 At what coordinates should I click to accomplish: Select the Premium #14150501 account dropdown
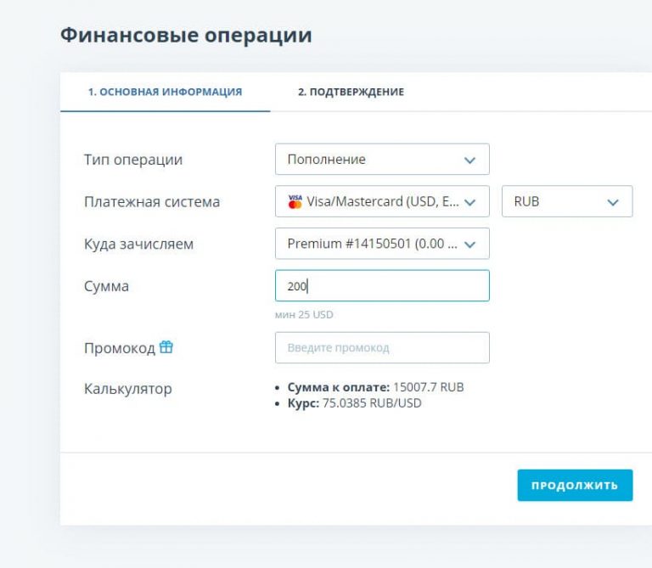tap(374, 245)
